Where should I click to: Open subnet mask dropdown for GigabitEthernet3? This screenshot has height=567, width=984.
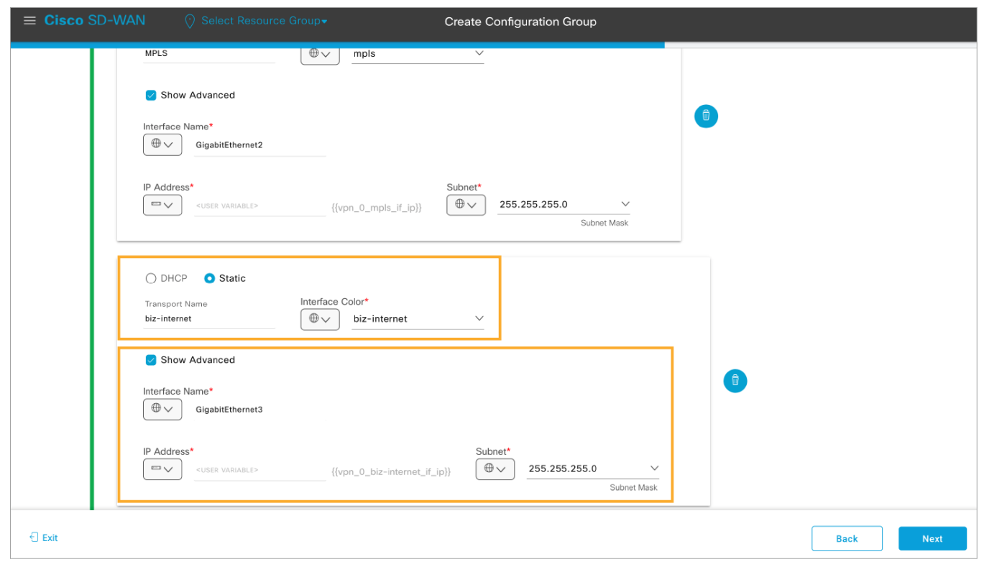(654, 469)
